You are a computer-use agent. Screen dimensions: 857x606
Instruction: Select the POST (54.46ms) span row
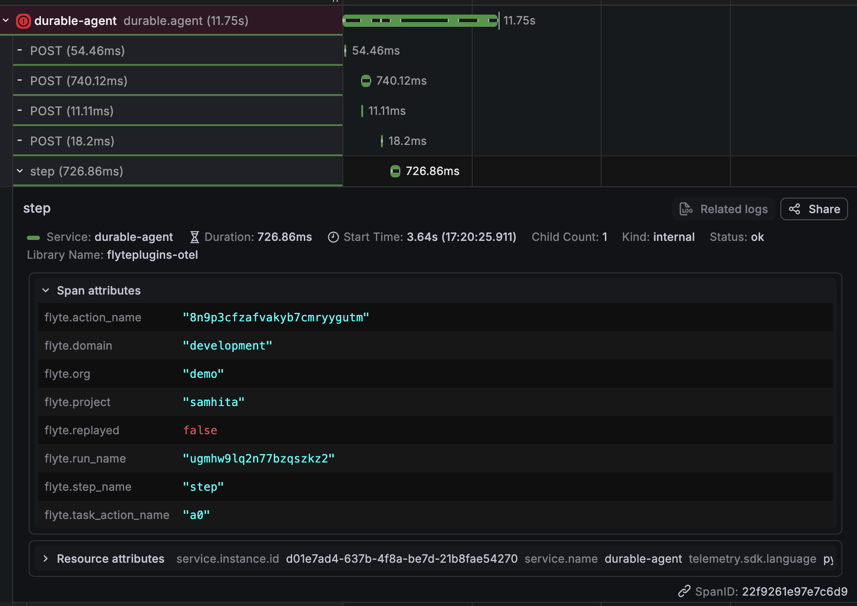coord(178,51)
